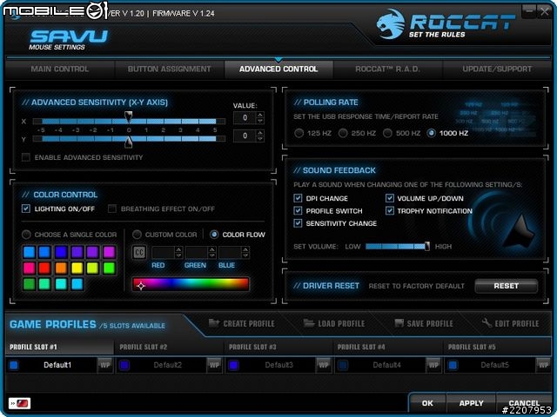Image resolution: width=557 pixels, height=417 pixels.
Task: Click color indicator of Default3 profile
Action: click(x=233, y=365)
